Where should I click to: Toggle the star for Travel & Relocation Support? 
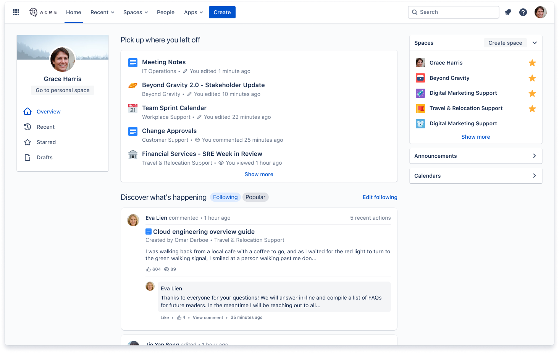532,108
